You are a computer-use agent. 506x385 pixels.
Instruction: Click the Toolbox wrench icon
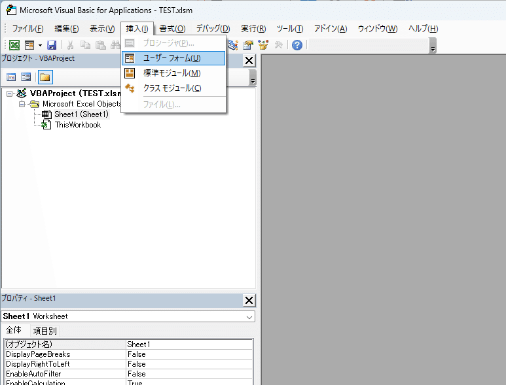coord(278,45)
